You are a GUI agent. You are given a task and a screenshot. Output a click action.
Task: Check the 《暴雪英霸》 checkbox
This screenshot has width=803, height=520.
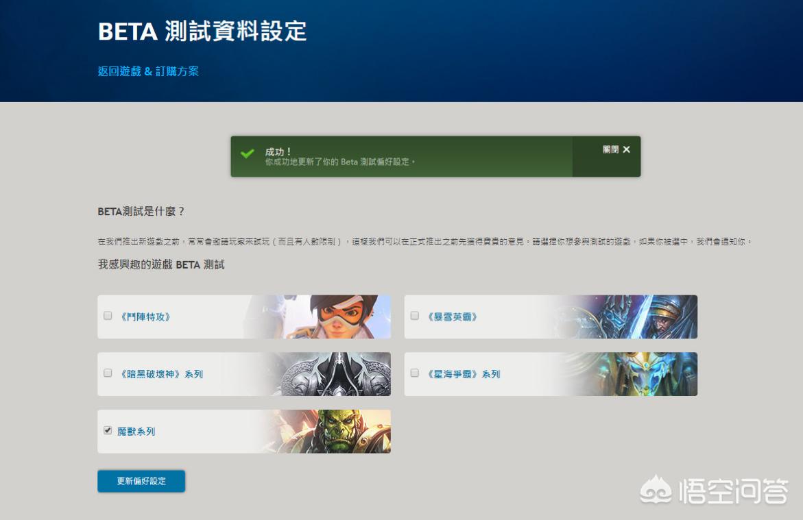(415, 316)
